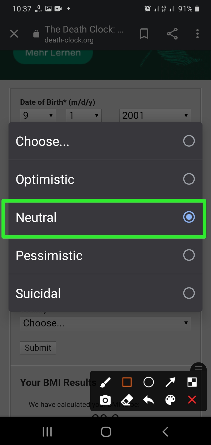Tap the mosaic checkerboard tool
The image size is (211, 445).
click(x=192, y=382)
